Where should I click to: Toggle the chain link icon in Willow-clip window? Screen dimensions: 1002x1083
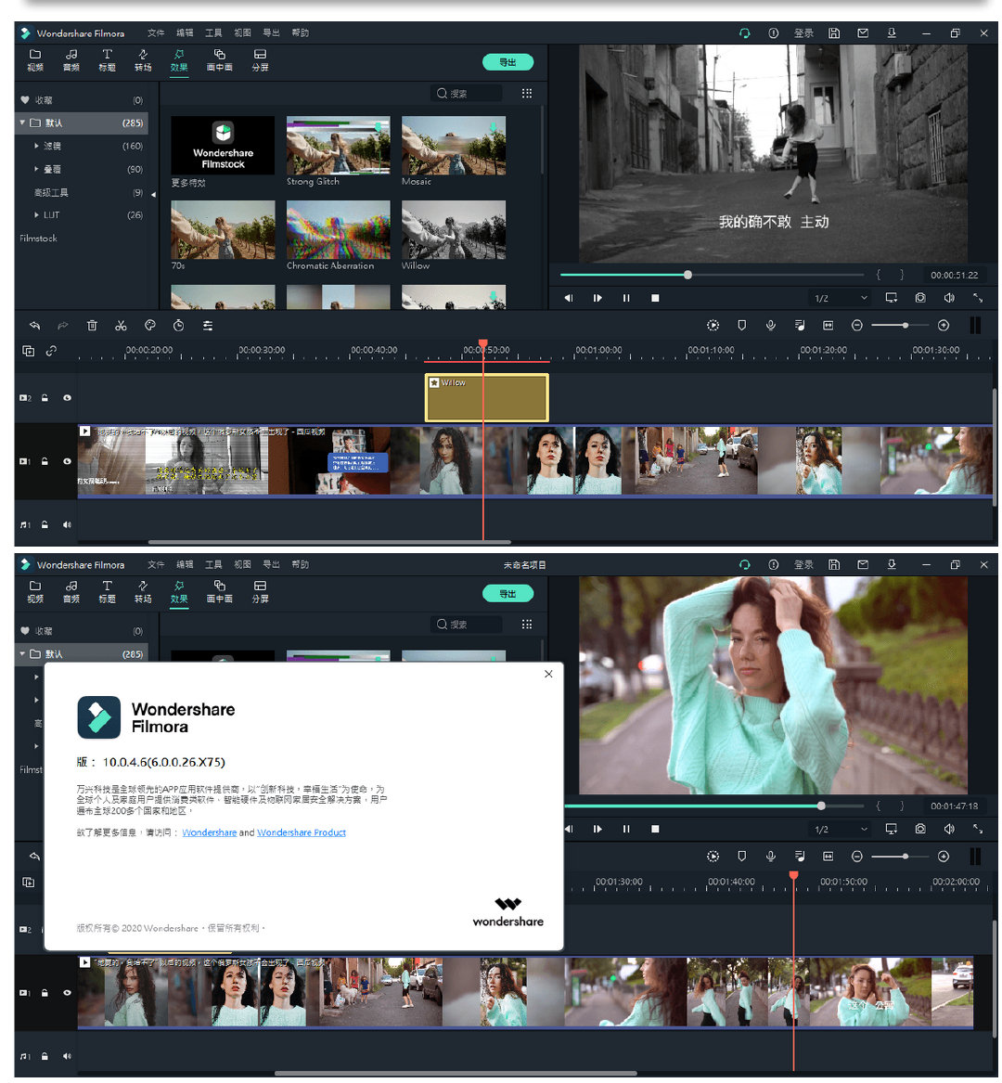[x=51, y=351]
